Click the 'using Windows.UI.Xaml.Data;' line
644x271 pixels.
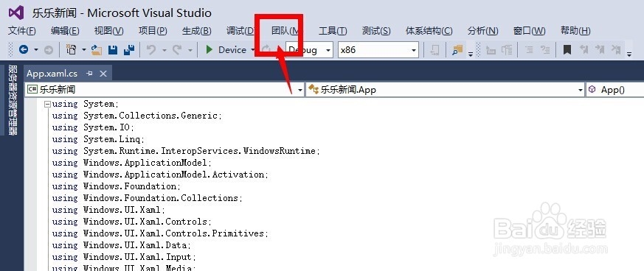122,245
